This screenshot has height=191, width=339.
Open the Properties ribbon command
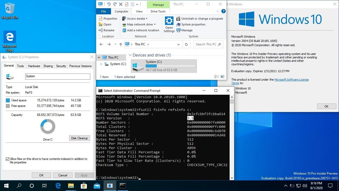tap(108, 19)
